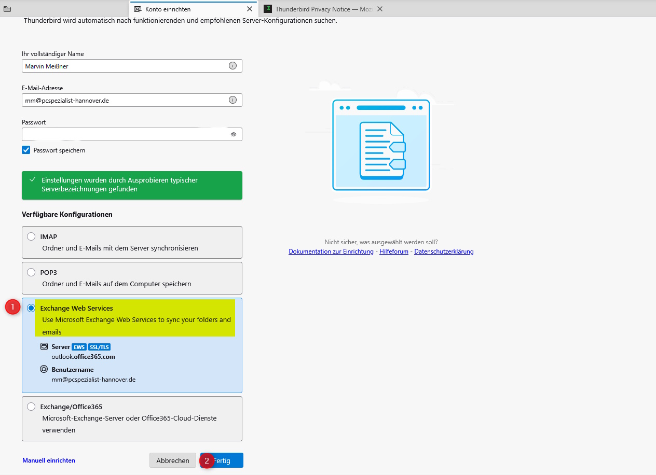Screen dimensions: 656x475
Task: Select the POP3 radio button
Action: tap(31, 272)
